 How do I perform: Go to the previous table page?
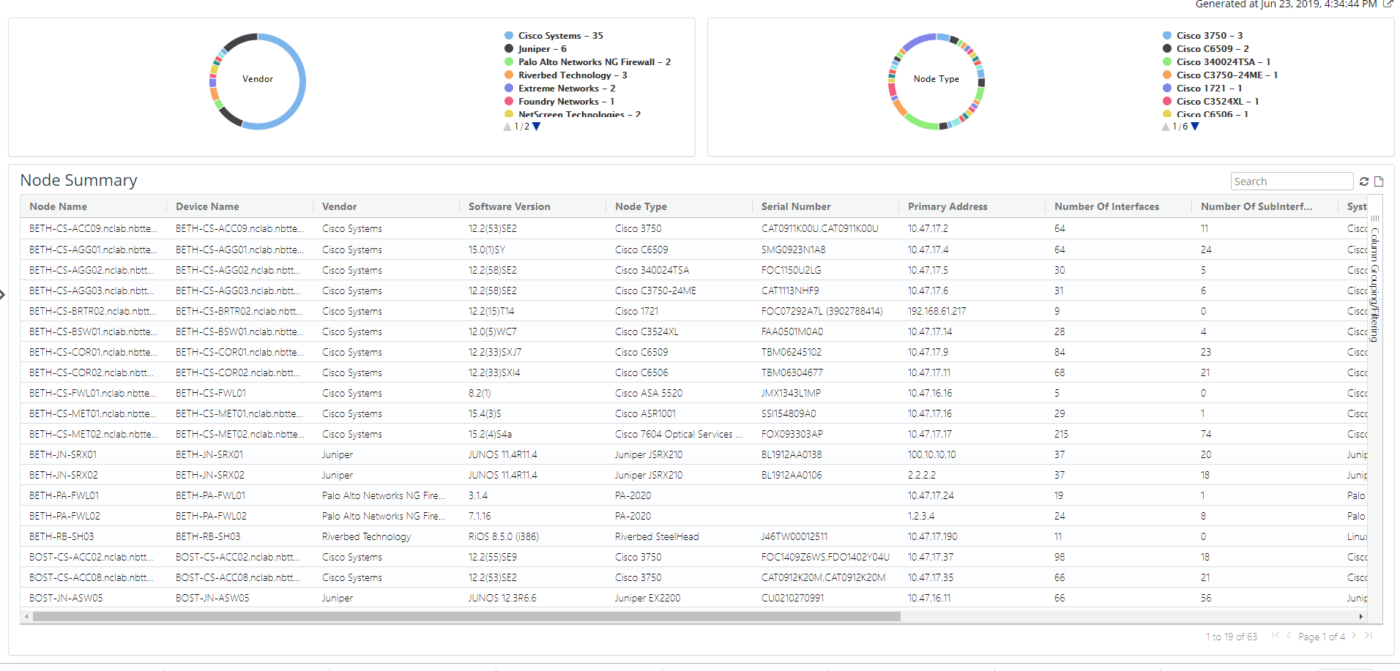[x=1289, y=636]
